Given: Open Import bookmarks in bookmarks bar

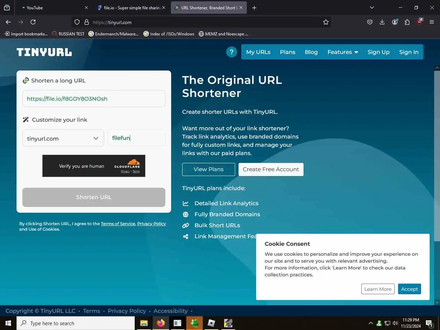Looking at the screenshot, I should (x=26, y=34).
